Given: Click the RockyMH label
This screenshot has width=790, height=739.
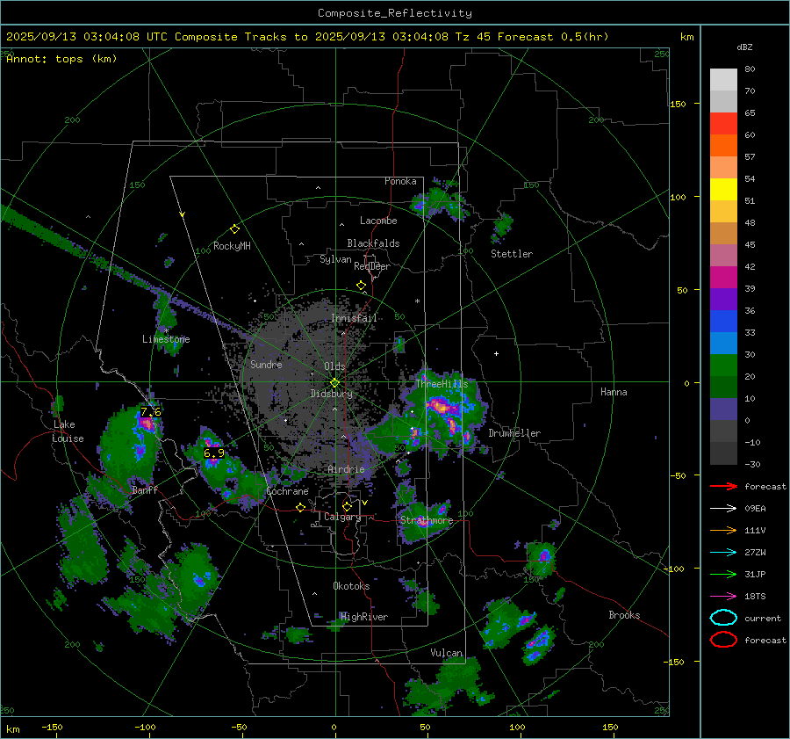Looking at the screenshot, I should point(232,246).
